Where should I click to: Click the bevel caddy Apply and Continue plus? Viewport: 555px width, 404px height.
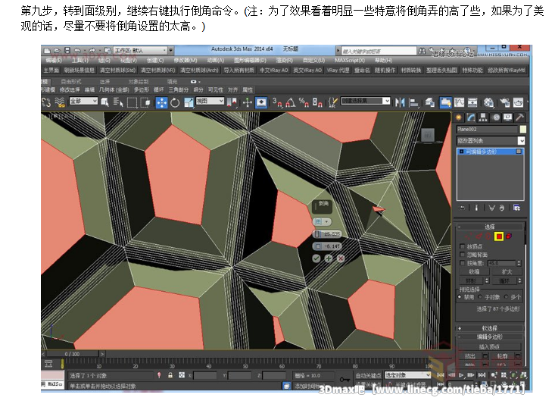pos(329,258)
